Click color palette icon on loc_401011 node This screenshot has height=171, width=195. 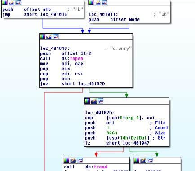pos(91,3)
